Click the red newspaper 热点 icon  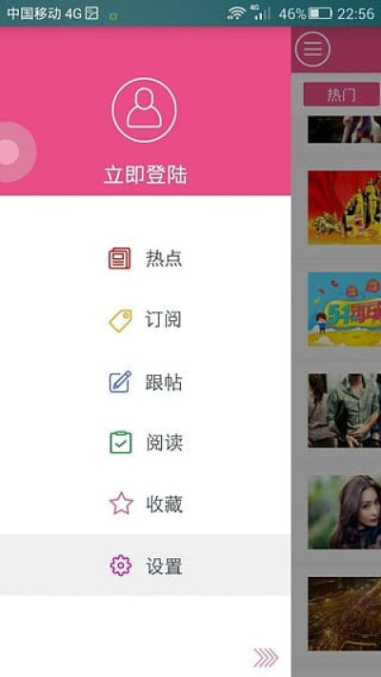point(120,258)
